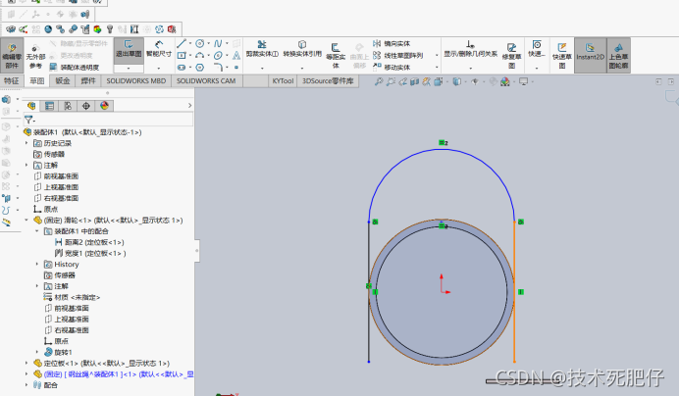
Task: Select the Ellipse sketch tool
Action: click(218, 56)
